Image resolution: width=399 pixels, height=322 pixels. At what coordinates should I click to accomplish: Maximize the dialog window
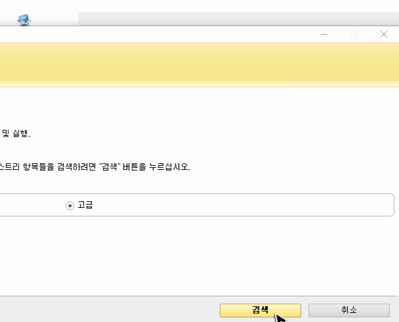[354, 34]
